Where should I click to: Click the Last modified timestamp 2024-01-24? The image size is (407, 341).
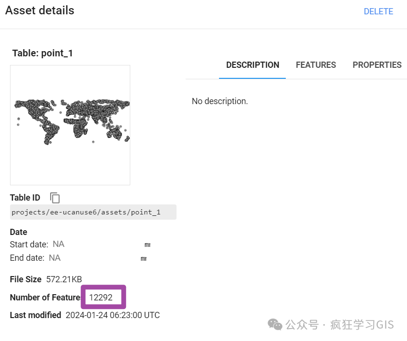coord(113,315)
